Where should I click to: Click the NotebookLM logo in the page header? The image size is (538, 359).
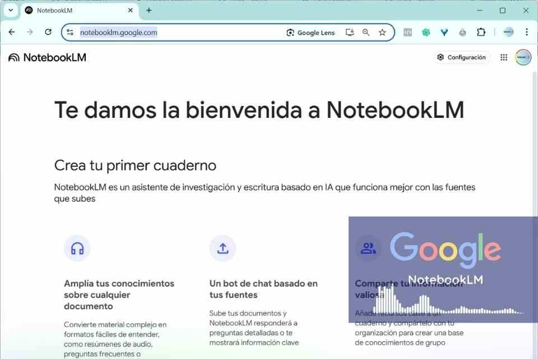coord(47,57)
